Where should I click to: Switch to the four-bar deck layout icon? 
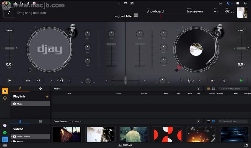point(237,3)
